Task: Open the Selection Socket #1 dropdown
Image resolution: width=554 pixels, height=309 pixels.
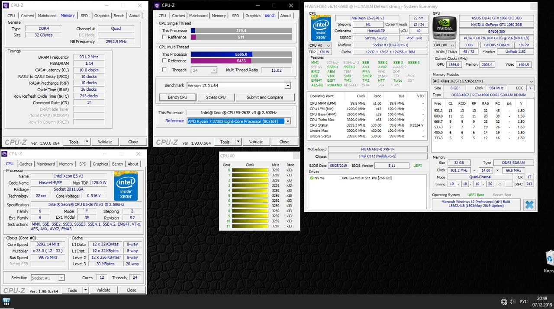Action: pos(48,278)
